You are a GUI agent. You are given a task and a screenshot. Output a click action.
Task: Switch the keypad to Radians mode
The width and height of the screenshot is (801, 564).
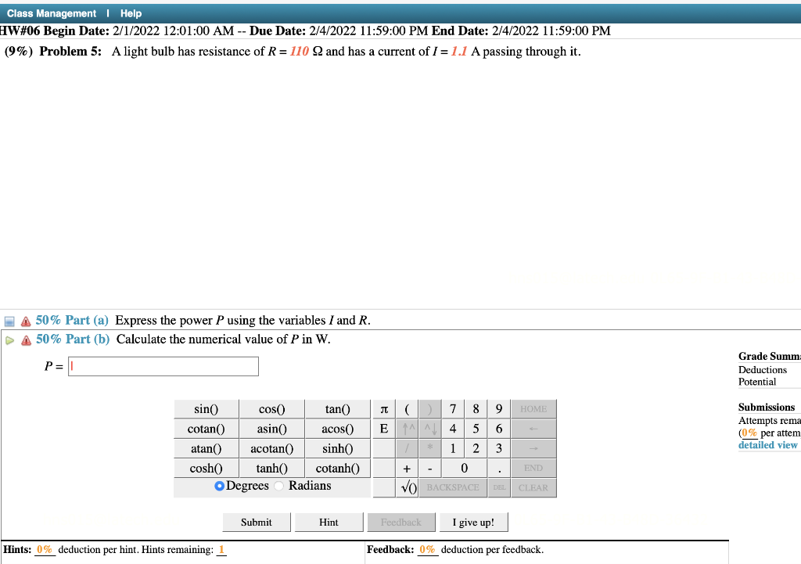(x=278, y=486)
